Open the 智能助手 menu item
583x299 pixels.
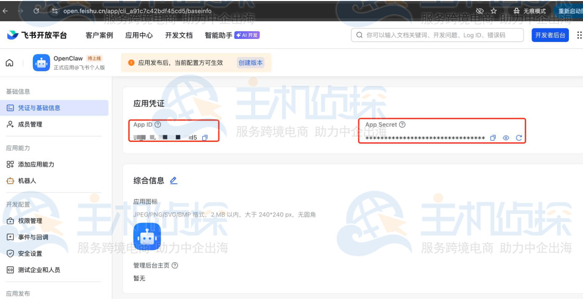(218, 35)
